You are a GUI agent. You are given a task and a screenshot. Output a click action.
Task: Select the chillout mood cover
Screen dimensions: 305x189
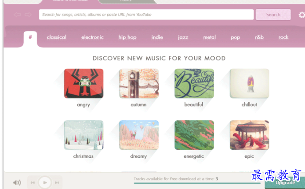click(x=249, y=83)
